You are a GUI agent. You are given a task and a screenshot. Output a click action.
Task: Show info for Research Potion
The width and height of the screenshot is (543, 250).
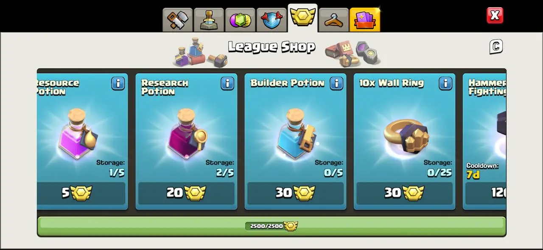click(227, 83)
